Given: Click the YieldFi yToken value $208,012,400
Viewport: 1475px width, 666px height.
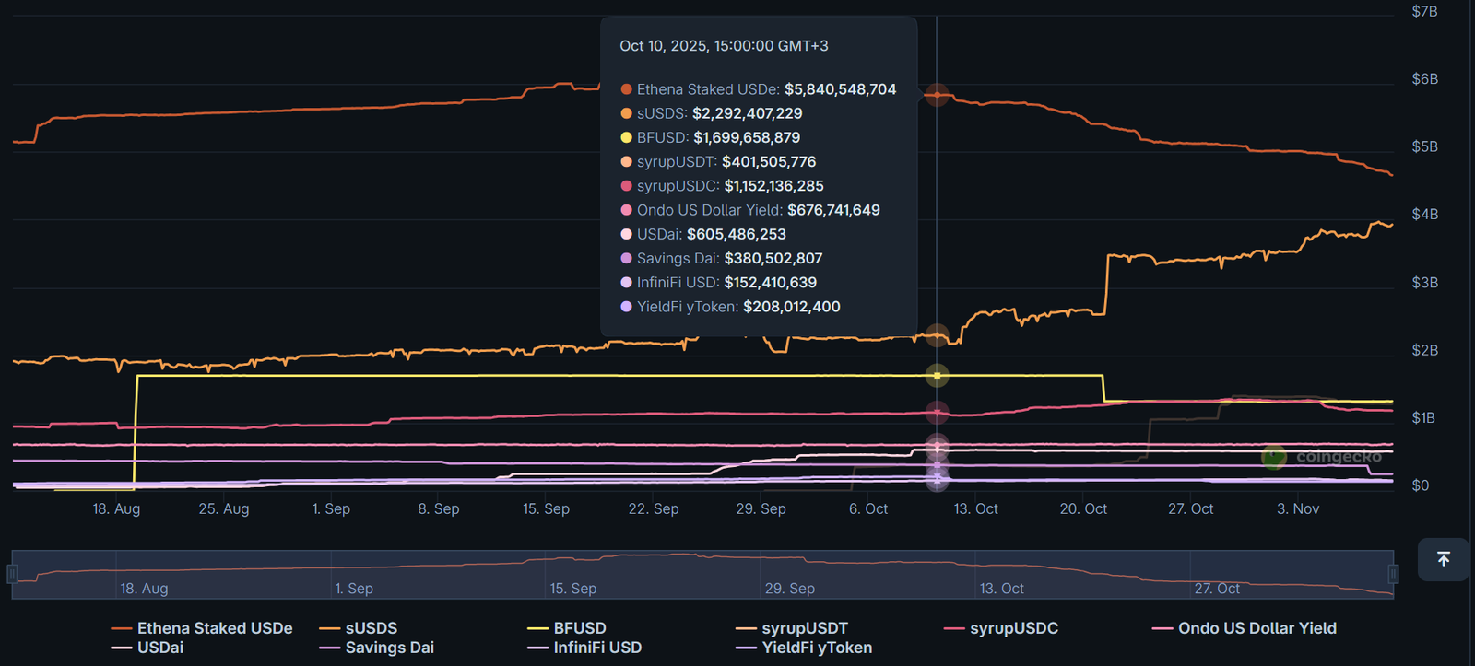Looking at the screenshot, I should coord(792,306).
